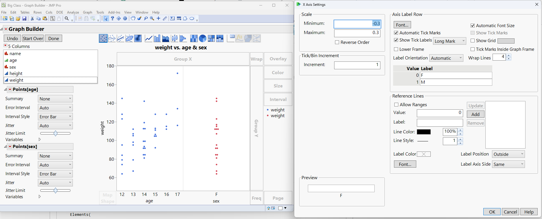Screen dimensions: 542x219
Task: Choose the Box Plot element icon
Action: pyautogui.click(x=175, y=38)
